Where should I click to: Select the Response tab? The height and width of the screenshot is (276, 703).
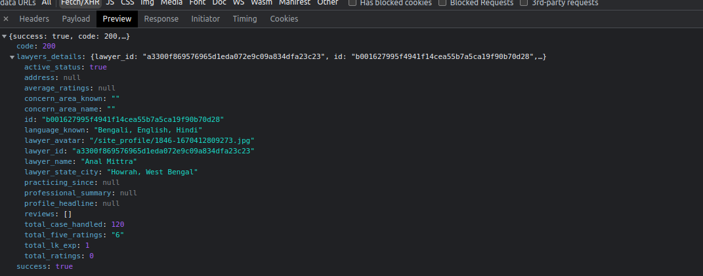(161, 19)
